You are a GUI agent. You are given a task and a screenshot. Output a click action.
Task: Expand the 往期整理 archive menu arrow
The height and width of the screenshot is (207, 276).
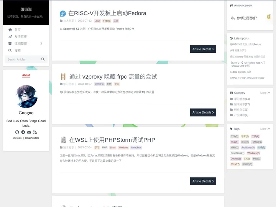pyautogui.click(x=41, y=44)
